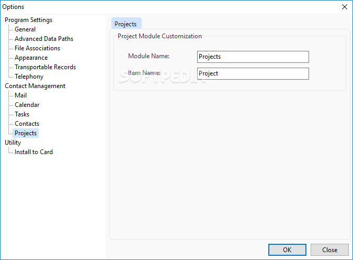
Task: Focus the Item Name text field
Action: (253, 73)
